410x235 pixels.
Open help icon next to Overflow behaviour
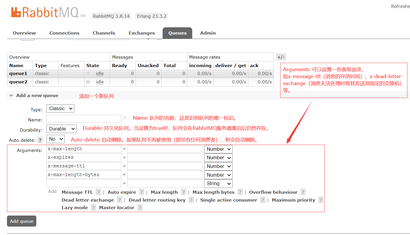[x=303, y=192]
